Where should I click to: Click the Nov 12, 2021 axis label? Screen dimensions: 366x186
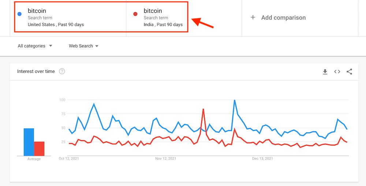click(166, 159)
